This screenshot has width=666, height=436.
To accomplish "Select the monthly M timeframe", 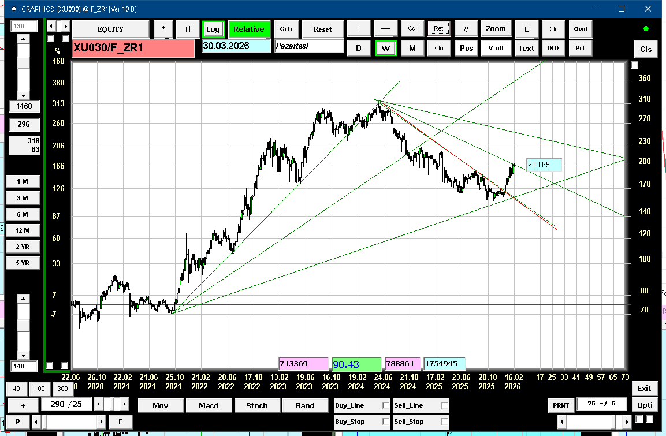I will [x=412, y=48].
